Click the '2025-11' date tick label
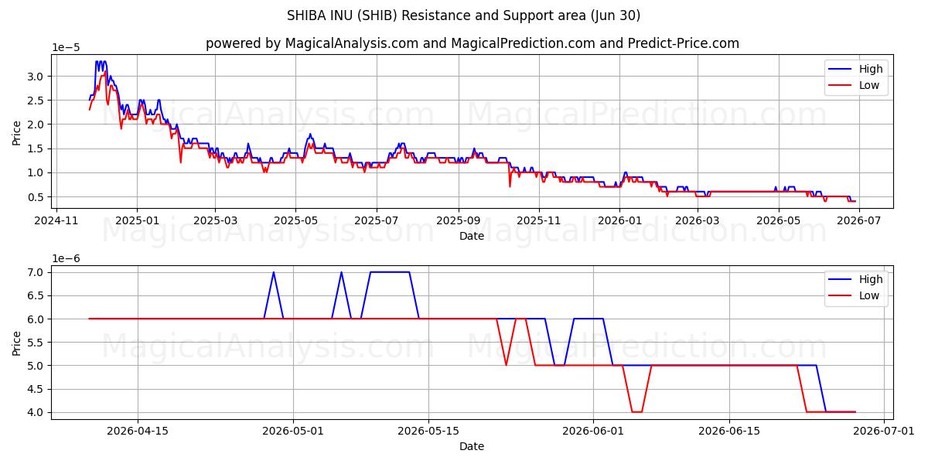Image resolution: width=928 pixels, height=464 pixels. pyautogui.click(x=538, y=221)
